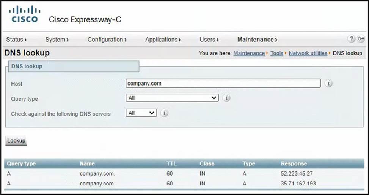Expand the DNS servers All dropdown
This screenshot has width=369, height=195.
141,113
